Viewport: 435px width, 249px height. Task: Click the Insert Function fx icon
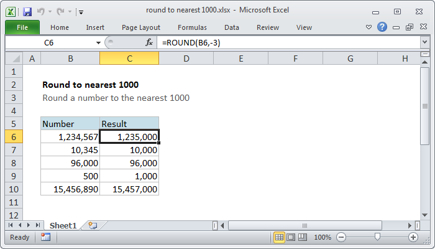[x=149, y=42]
